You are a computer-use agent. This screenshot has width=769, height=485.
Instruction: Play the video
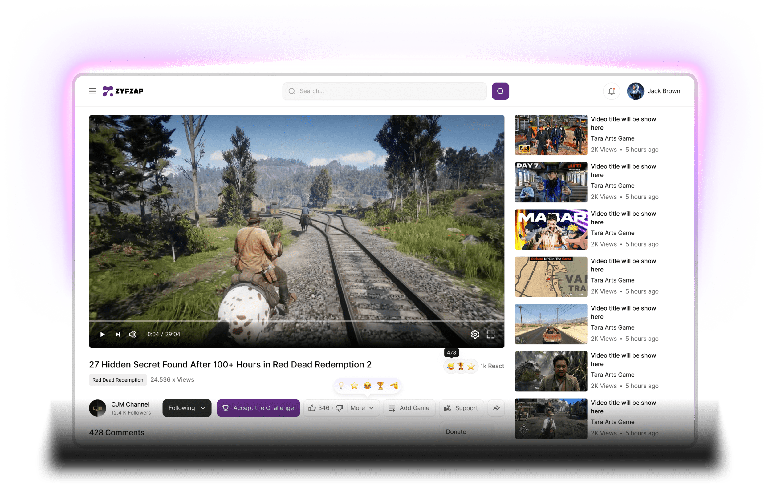[102, 335]
